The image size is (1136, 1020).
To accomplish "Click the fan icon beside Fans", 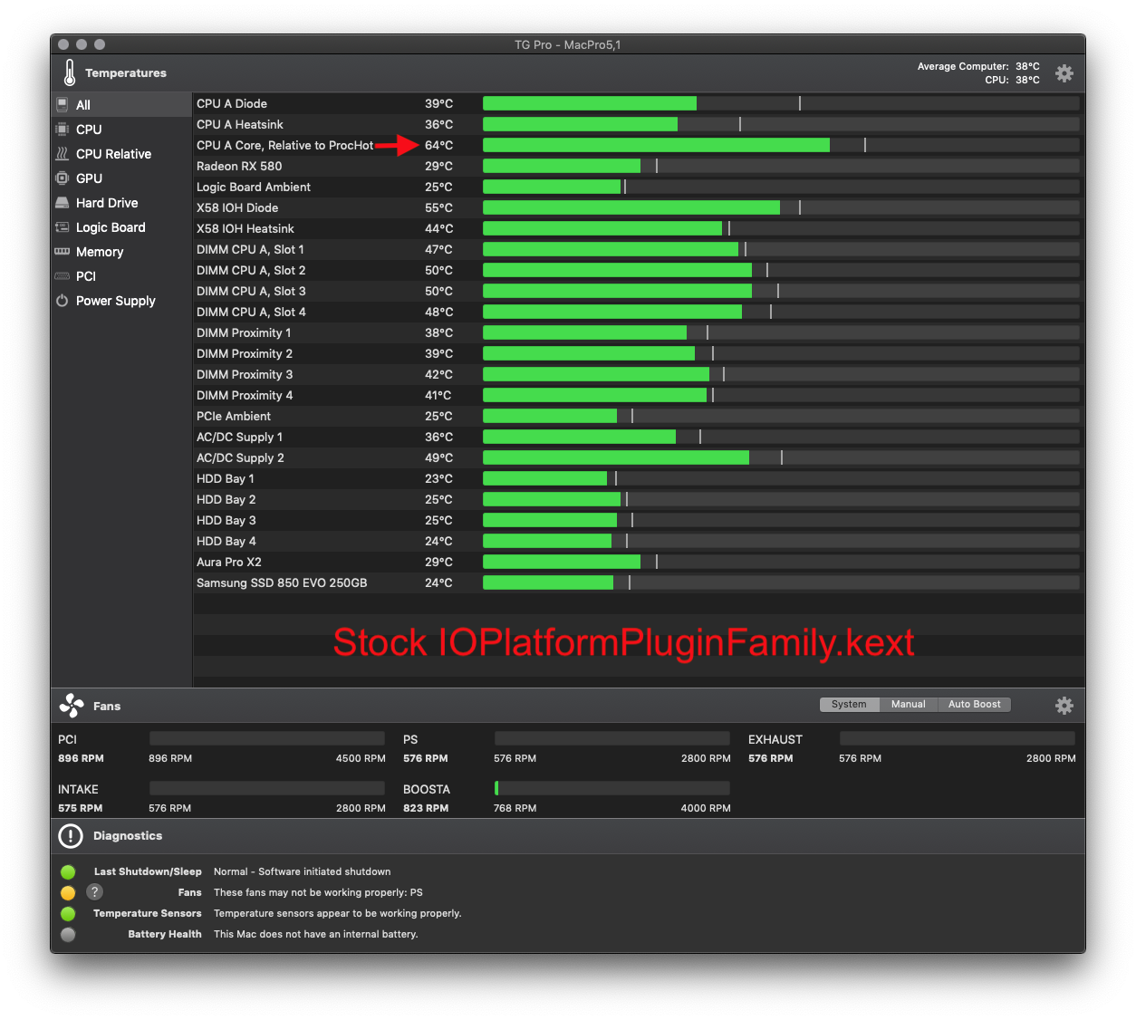I will point(72,706).
